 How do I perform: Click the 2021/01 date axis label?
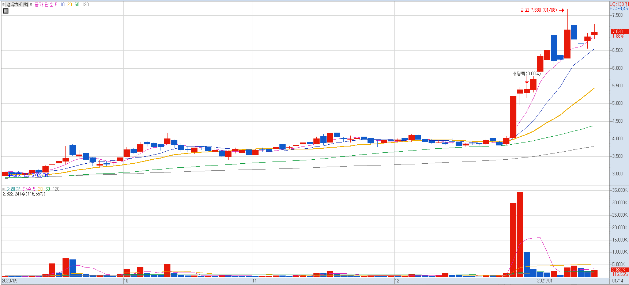tap(545, 281)
